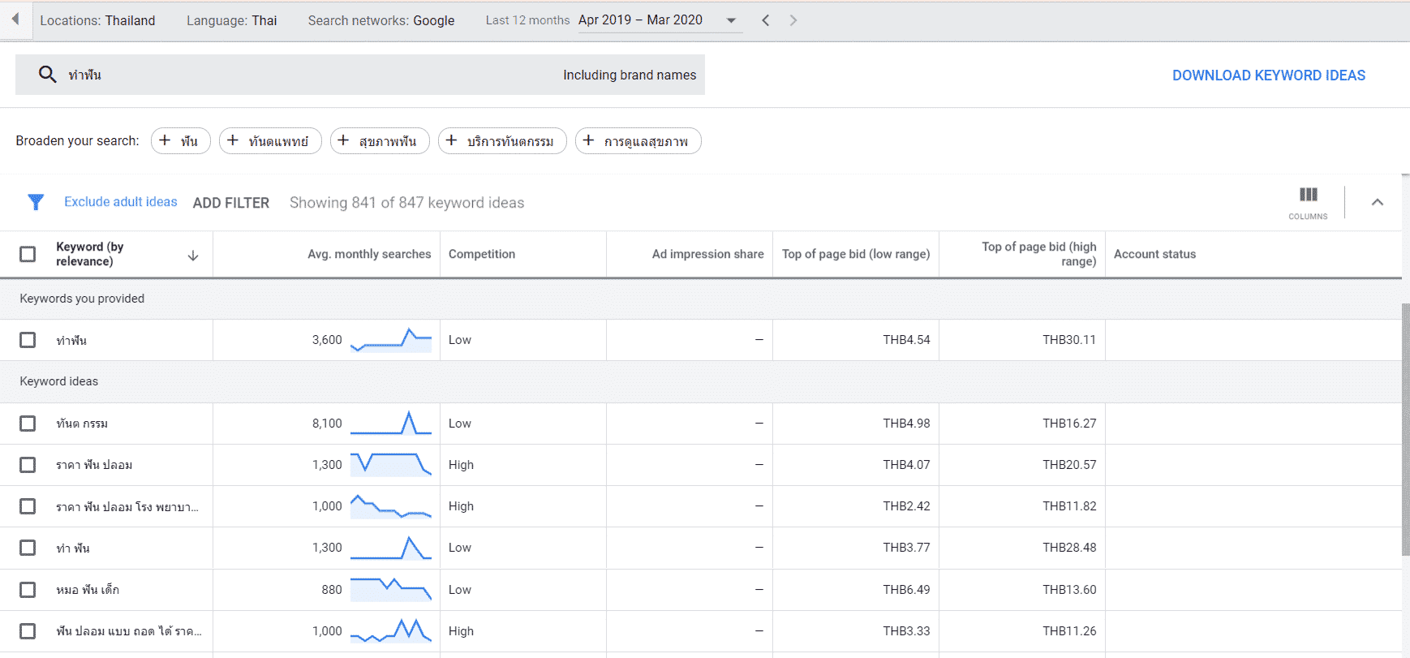Sort by Top of page bid (low range)
The height and width of the screenshot is (658, 1410).
pos(856,254)
